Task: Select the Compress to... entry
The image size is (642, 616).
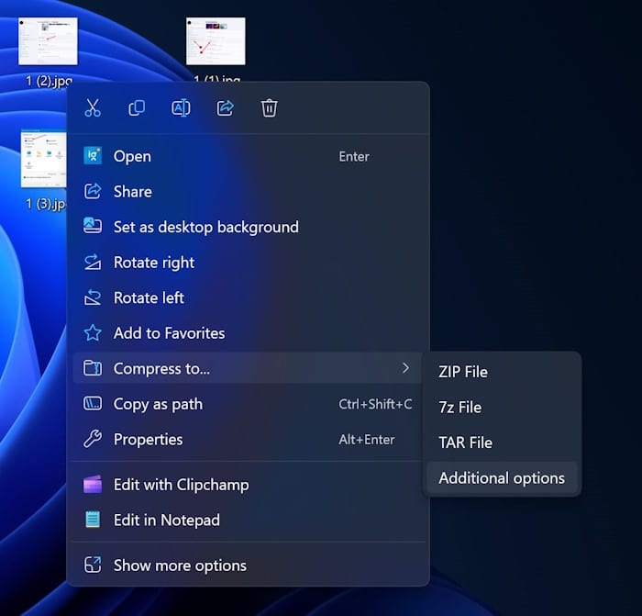Action: [x=247, y=368]
